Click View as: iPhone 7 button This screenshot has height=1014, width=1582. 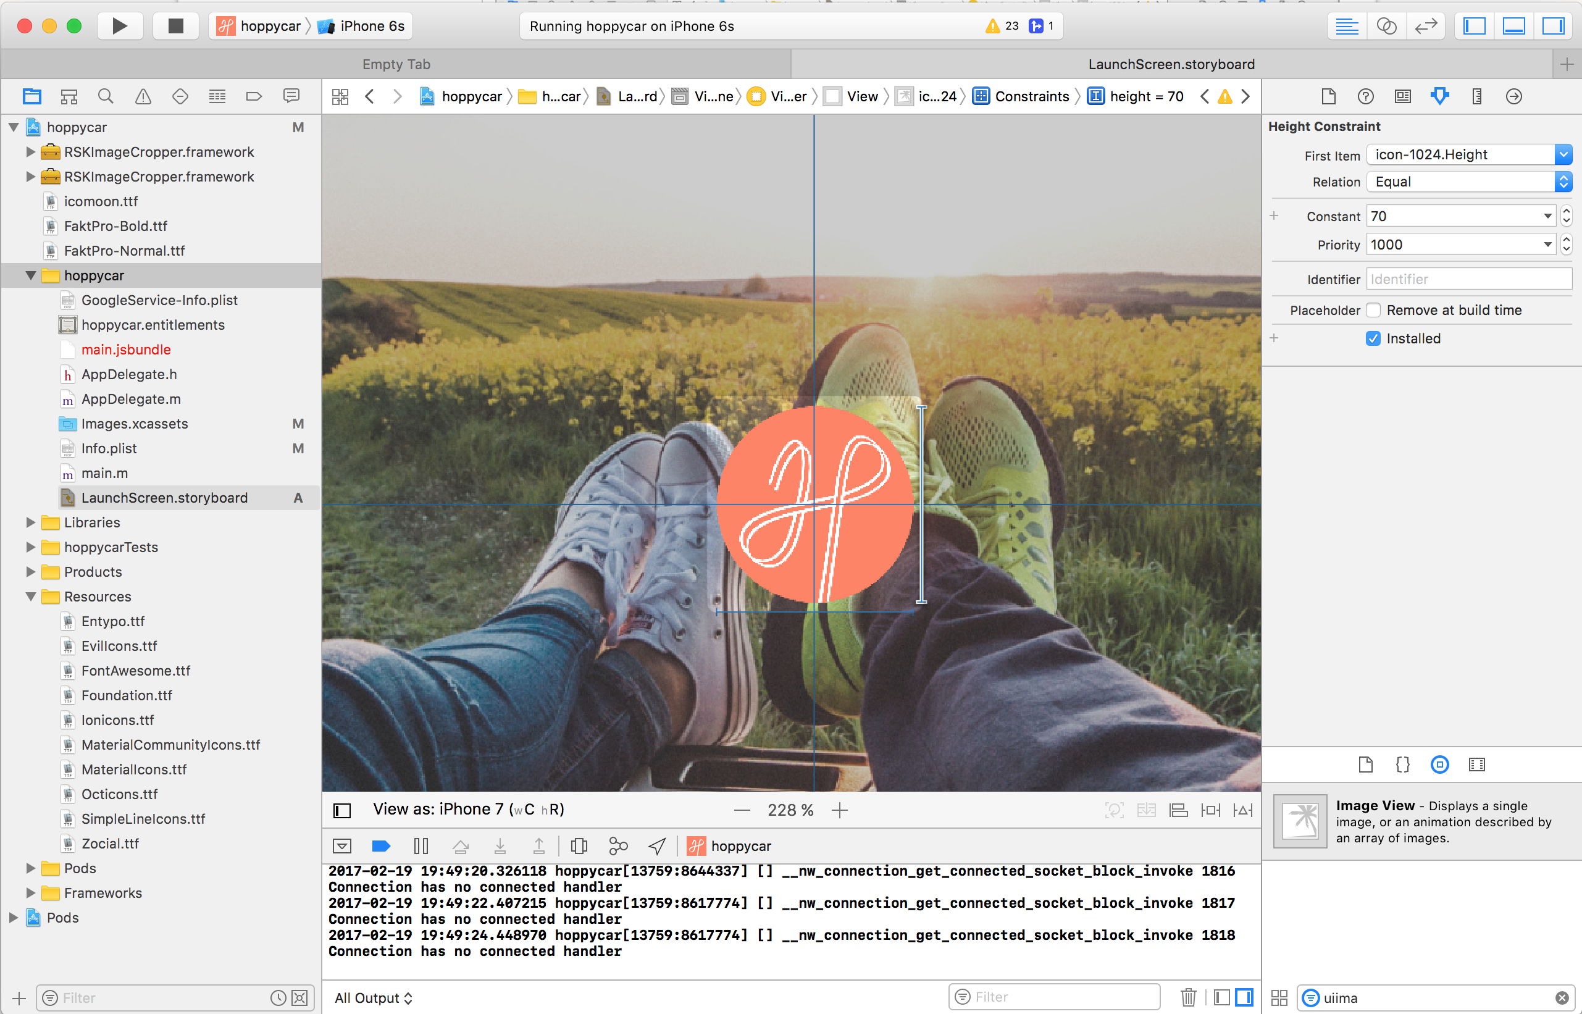(x=468, y=809)
